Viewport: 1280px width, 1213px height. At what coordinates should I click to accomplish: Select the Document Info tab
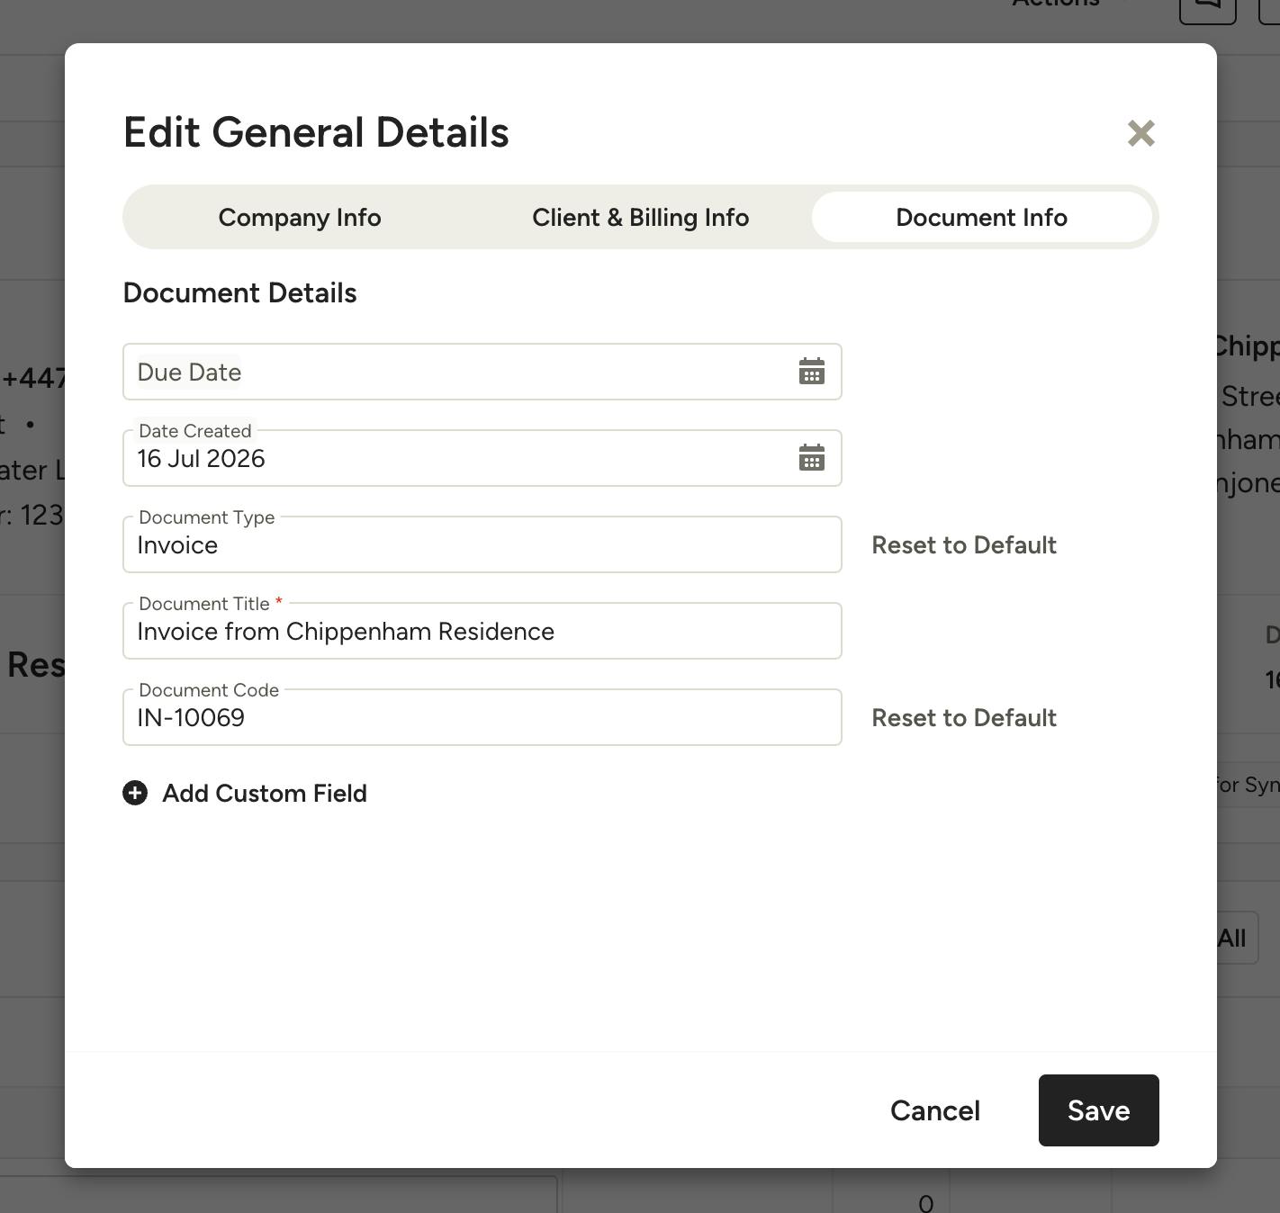point(982,217)
